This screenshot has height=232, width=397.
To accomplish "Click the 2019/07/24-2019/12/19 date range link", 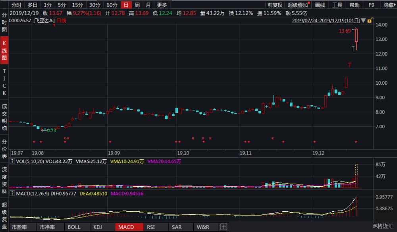I will pos(326,21).
